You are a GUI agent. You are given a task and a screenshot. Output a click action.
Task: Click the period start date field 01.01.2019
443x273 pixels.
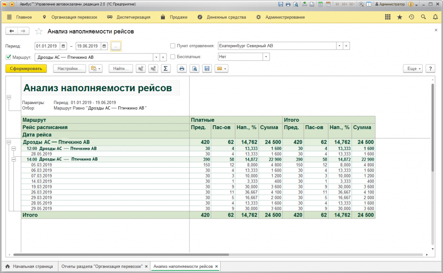pos(47,46)
